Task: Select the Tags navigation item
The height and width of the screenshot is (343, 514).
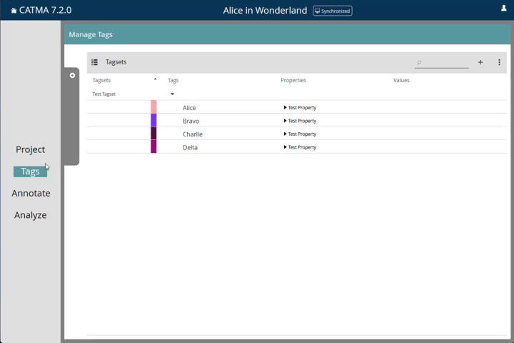Action: pos(30,171)
